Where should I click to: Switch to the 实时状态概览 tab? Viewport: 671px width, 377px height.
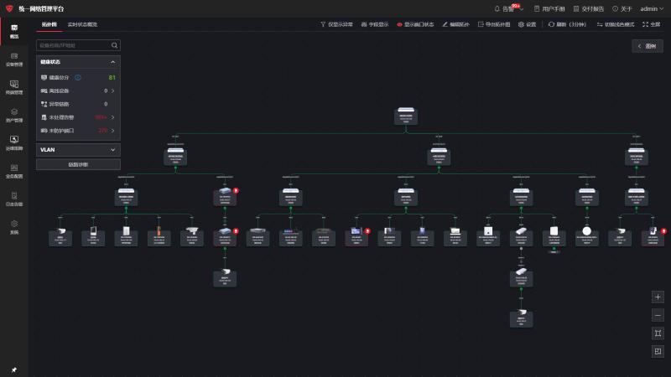[82, 24]
